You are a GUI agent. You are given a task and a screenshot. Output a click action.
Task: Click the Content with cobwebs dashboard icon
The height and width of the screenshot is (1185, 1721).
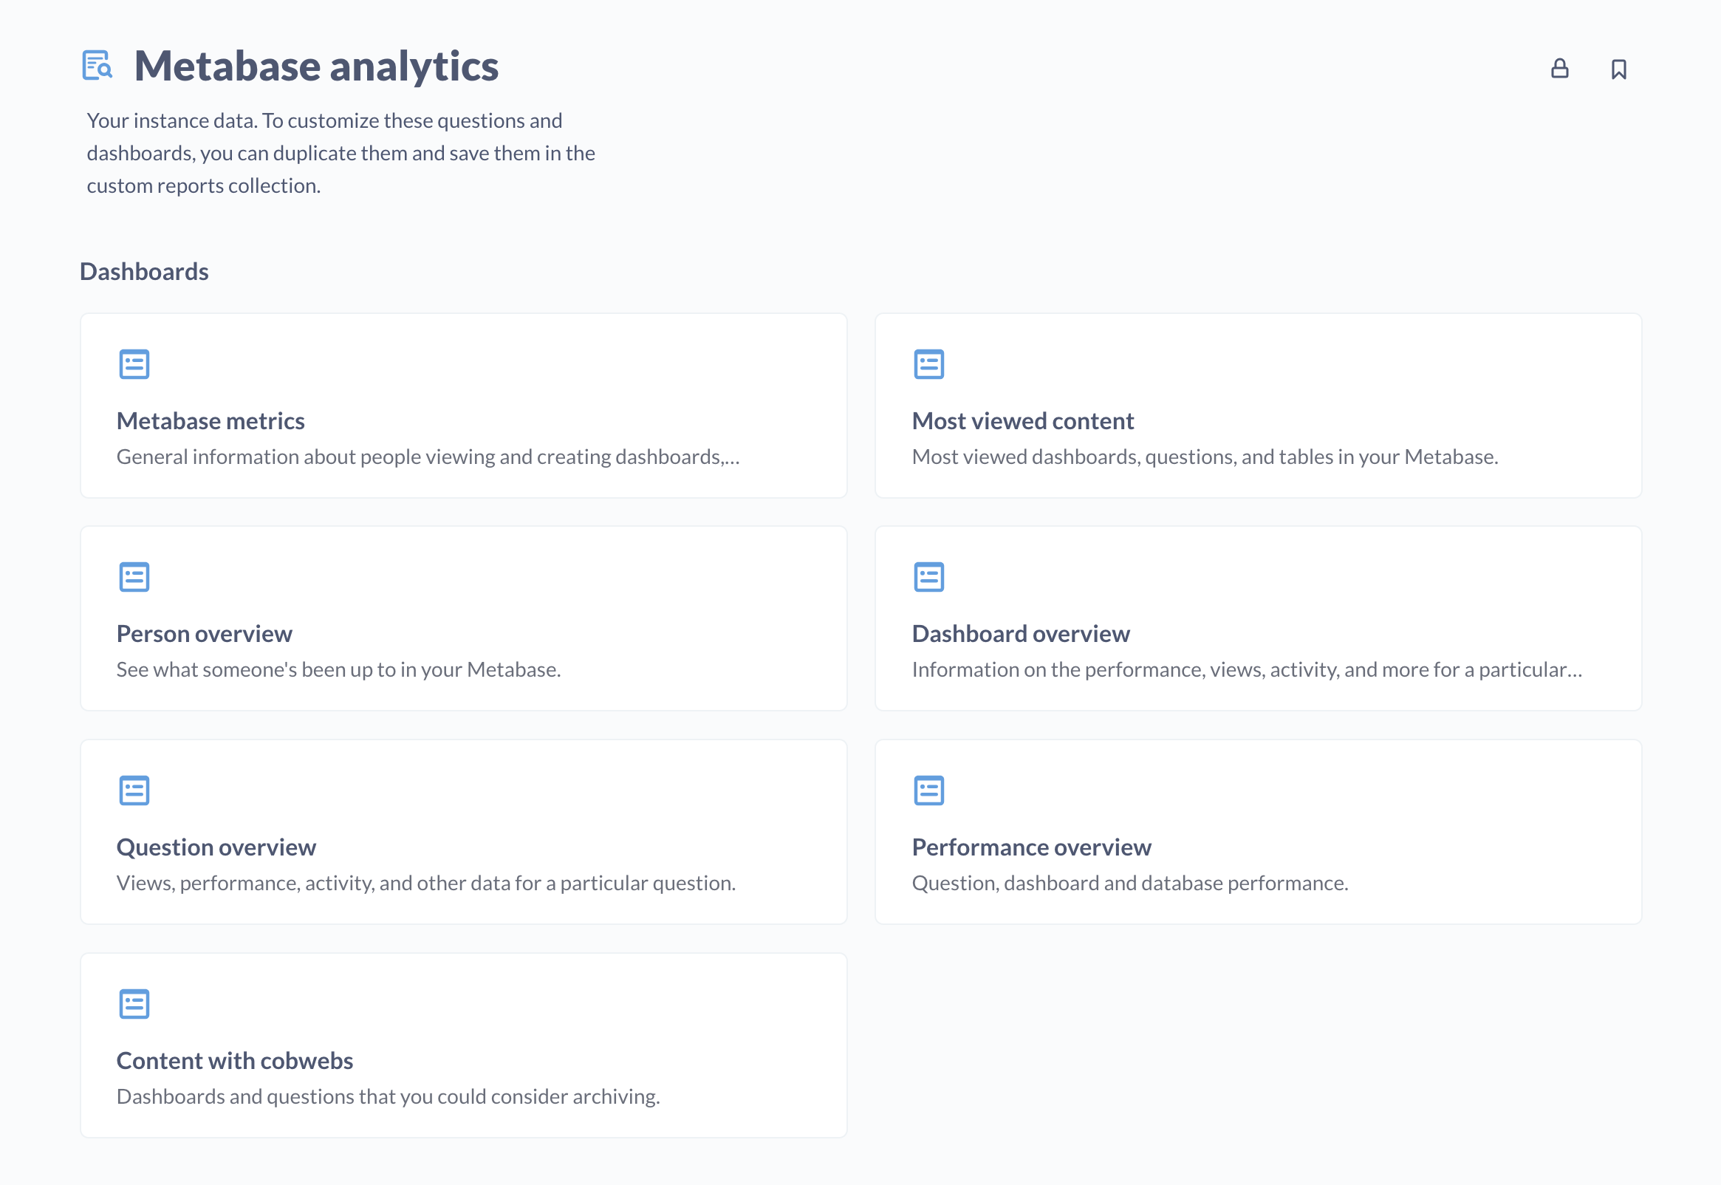[x=134, y=1004]
